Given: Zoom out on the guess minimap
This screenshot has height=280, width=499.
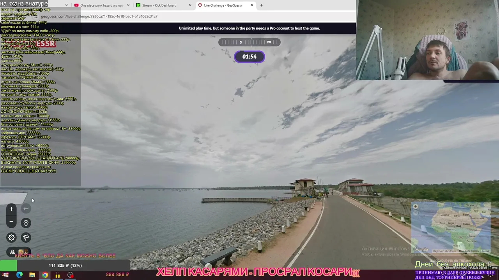Looking at the screenshot, I should pos(416,213).
